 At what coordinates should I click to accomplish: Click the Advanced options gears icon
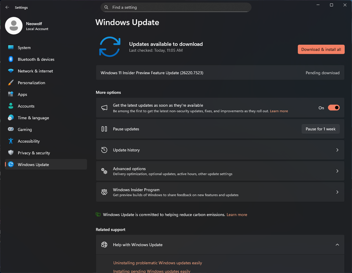coord(104,171)
